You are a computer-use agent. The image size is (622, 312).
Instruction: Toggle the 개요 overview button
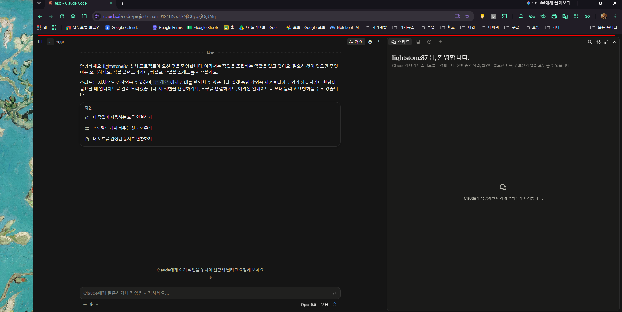356,42
